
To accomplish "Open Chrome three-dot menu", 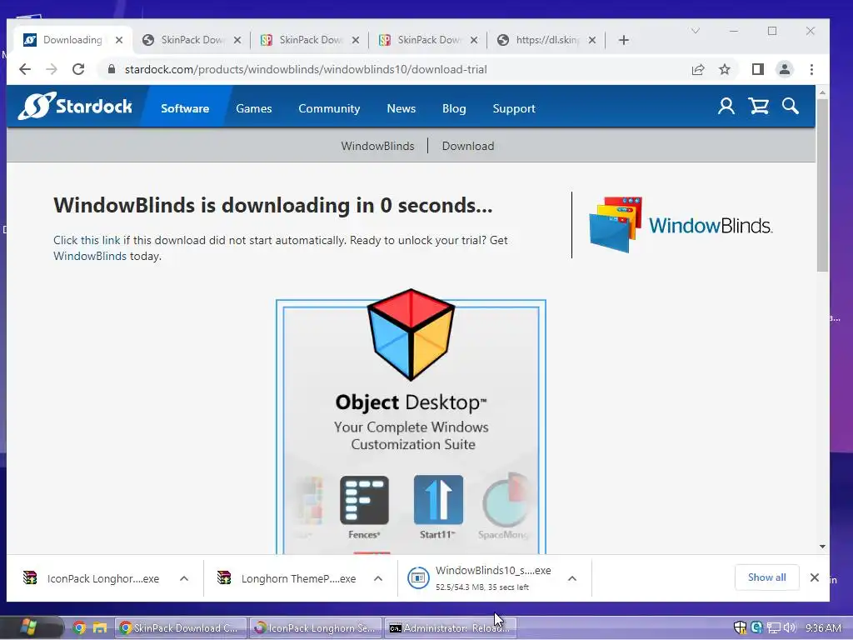I will pos(811,69).
